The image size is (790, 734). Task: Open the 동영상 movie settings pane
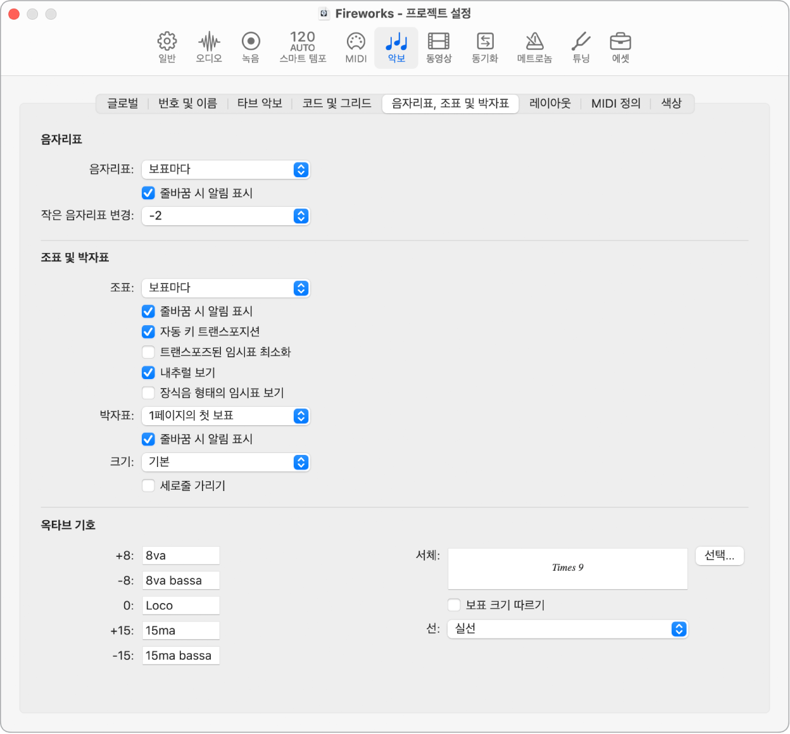click(439, 48)
